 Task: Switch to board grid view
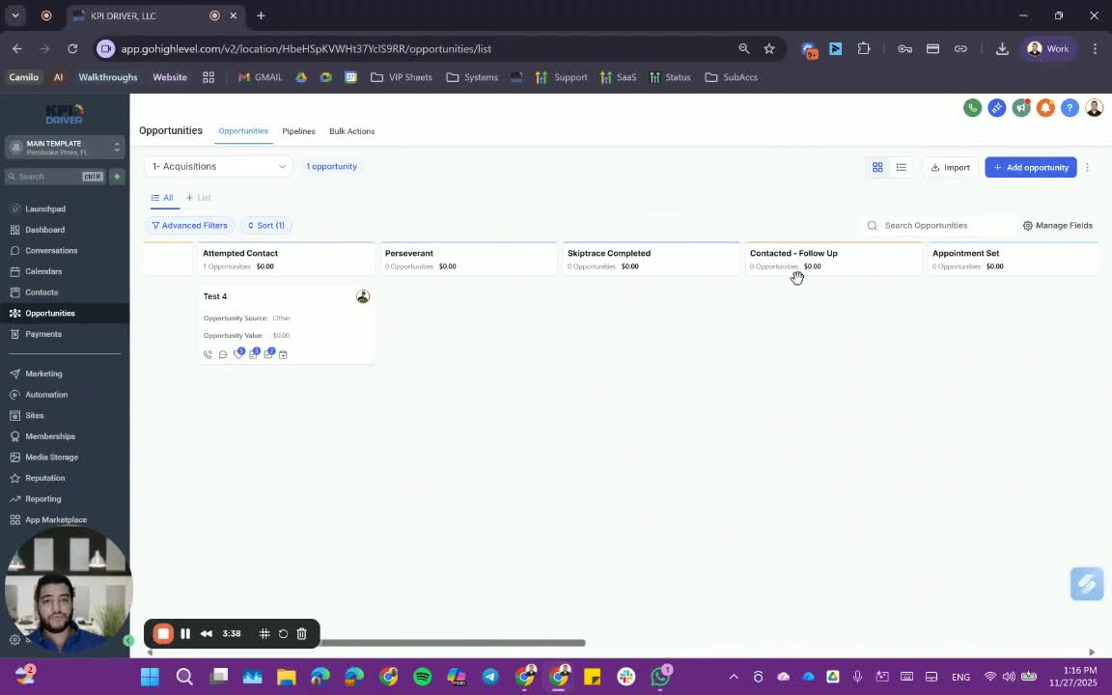click(877, 167)
